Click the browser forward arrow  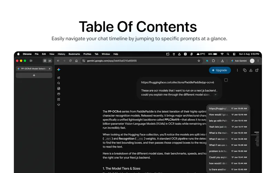(x=64, y=61)
